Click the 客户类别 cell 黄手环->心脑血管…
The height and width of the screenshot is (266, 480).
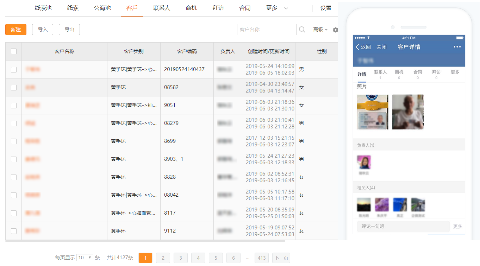pyautogui.click(x=133, y=213)
